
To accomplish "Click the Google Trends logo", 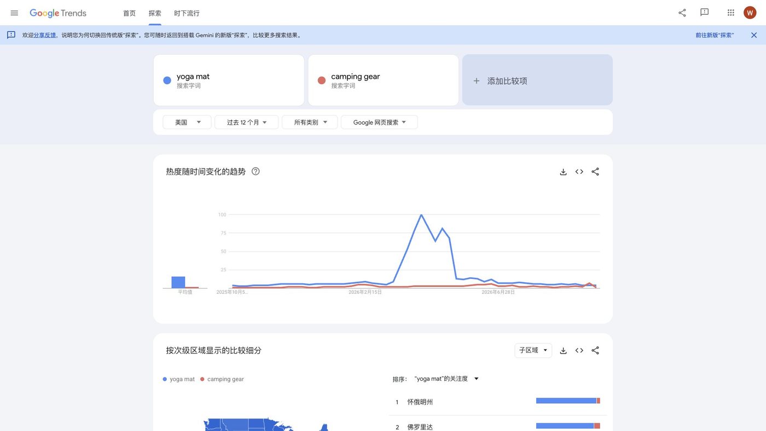I will click(x=58, y=13).
